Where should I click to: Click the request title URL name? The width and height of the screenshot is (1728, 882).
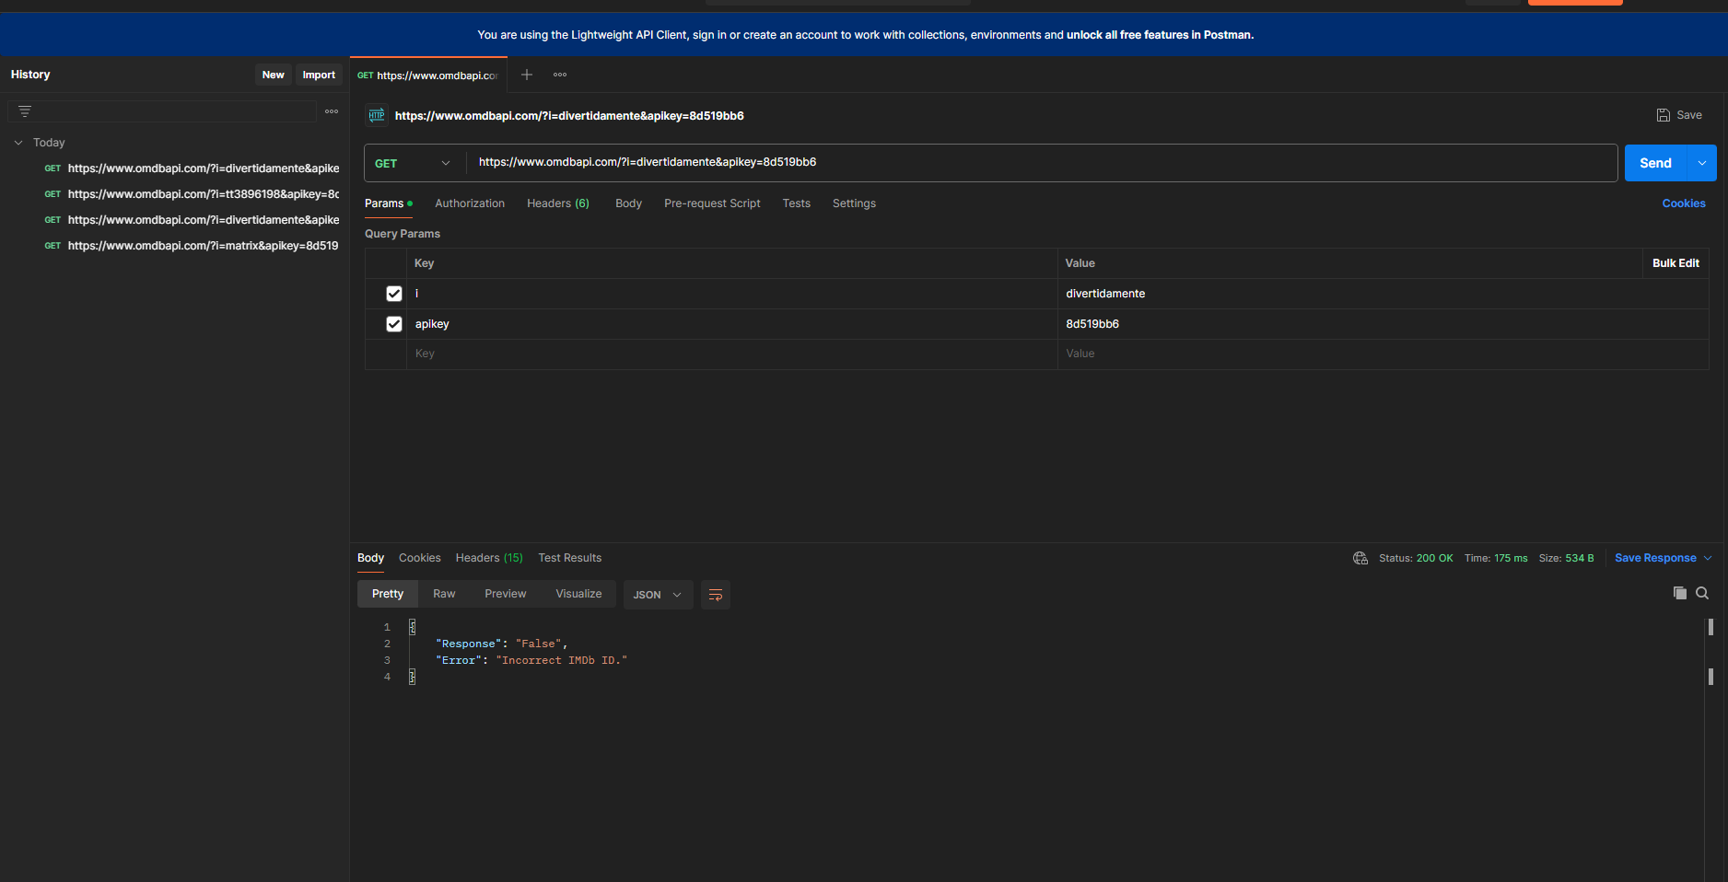pyautogui.click(x=569, y=116)
